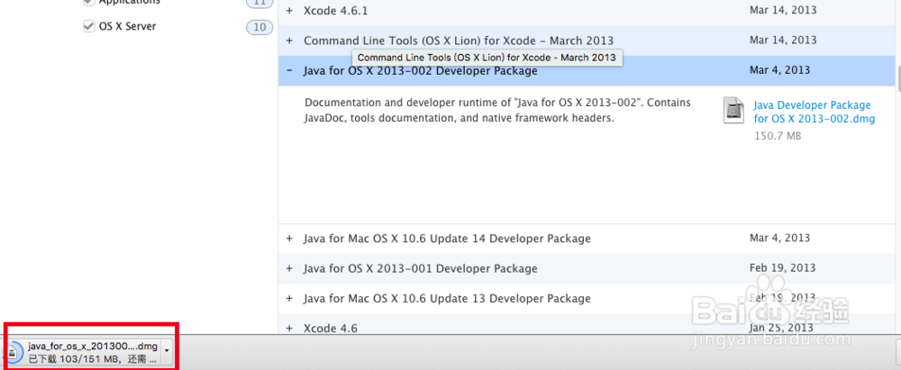Click the Mar 4, 2013 date of selected package
Screen dimensions: 901x370
tap(779, 70)
